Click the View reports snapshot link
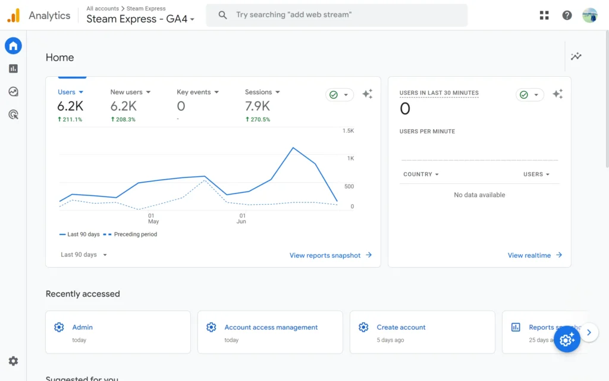Viewport: 609px width, 381px height. [330, 255]
